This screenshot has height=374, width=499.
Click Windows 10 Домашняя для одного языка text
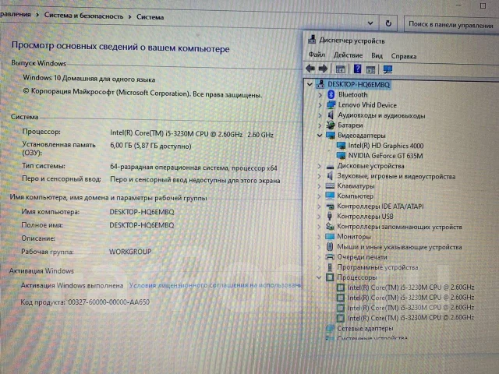coord(89,78)
